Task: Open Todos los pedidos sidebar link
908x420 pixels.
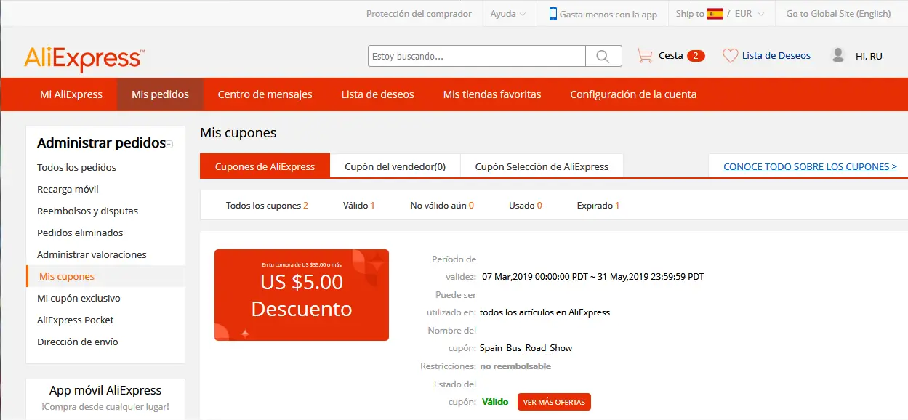Action: point(76,167)
